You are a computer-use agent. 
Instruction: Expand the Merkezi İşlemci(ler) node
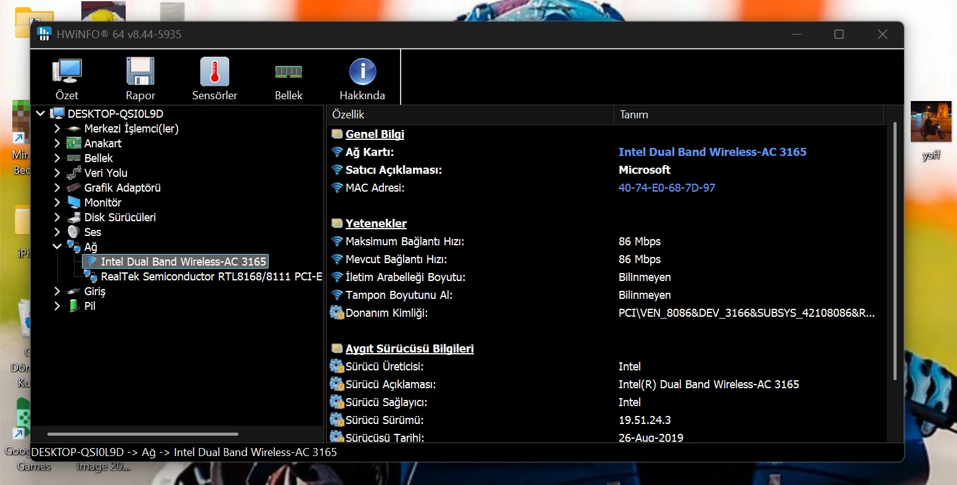pos(57,129)
